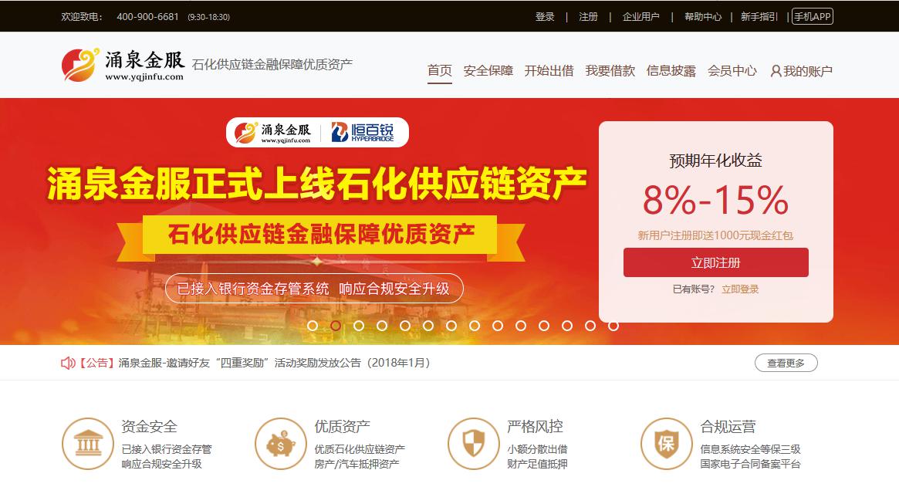Screen dimensions: 899x487
Task: Click the red 立即注册 button
Action: point(715,262)
